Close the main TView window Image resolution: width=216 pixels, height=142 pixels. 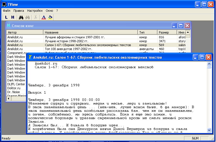pos(211,4)
